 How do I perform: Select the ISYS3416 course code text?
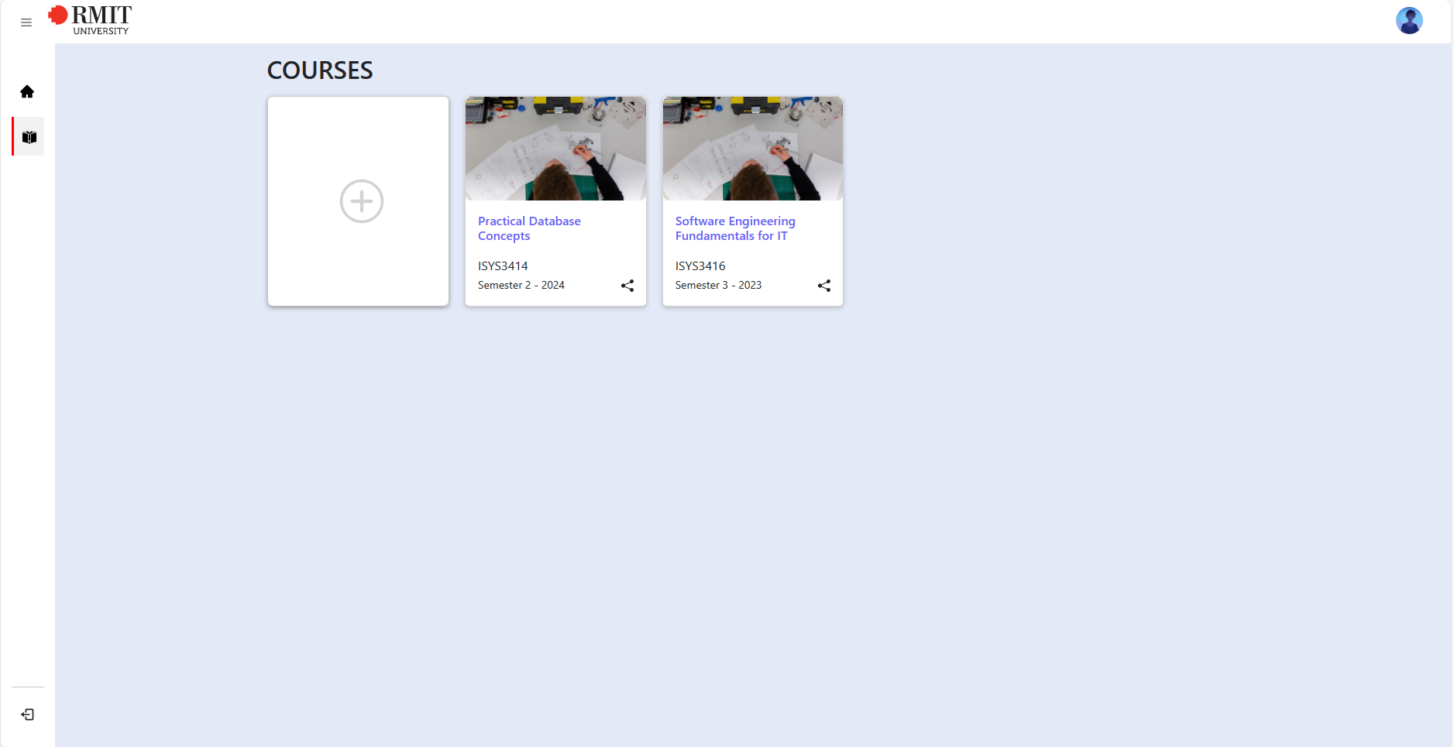coord(700,266)
